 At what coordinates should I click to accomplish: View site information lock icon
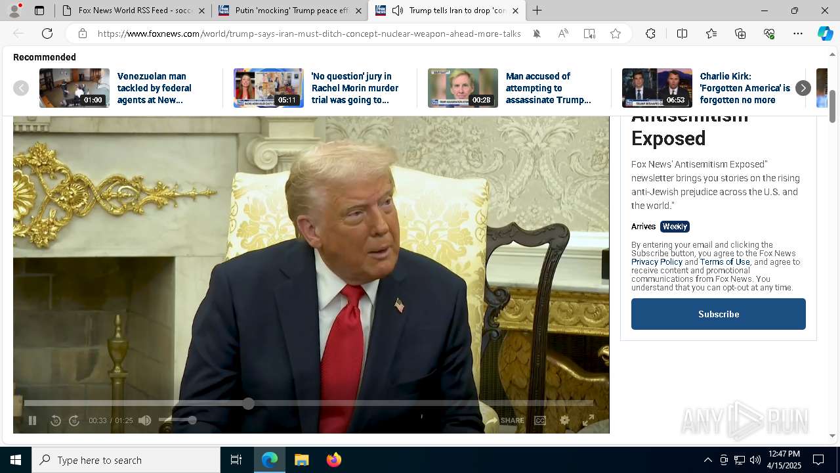(83, 34)
